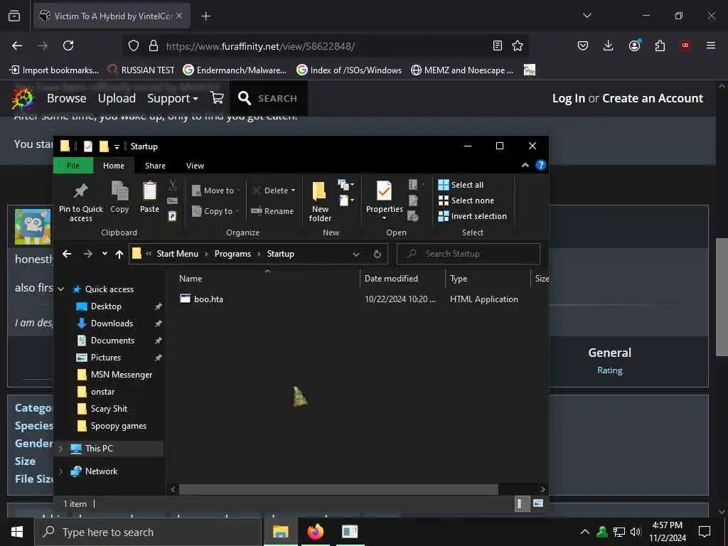Open Firefox application menu
The height and width of the screenshot is (546, 728).
(x=711, y=45)
